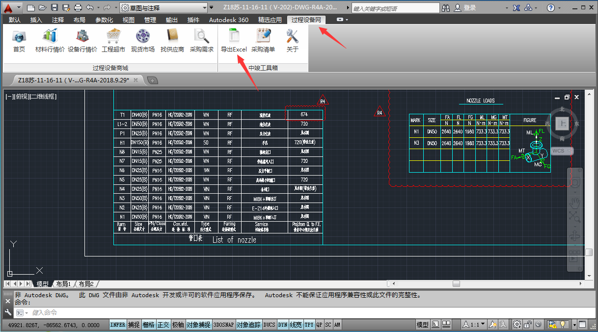Click the Save As icon
Image resolution: width=598 pixels, height=332 pixels.
(x=66, y=8)
